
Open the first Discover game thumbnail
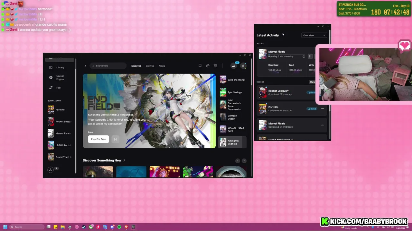(x=98, y=172)
